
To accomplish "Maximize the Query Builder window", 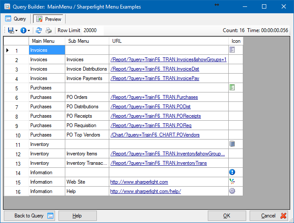I will [x=264, y=6].
